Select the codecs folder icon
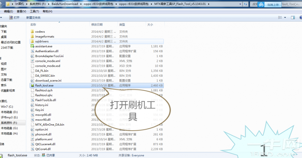Image resolution: width=302 pixels, height=158 pixels. click(32, 32)
